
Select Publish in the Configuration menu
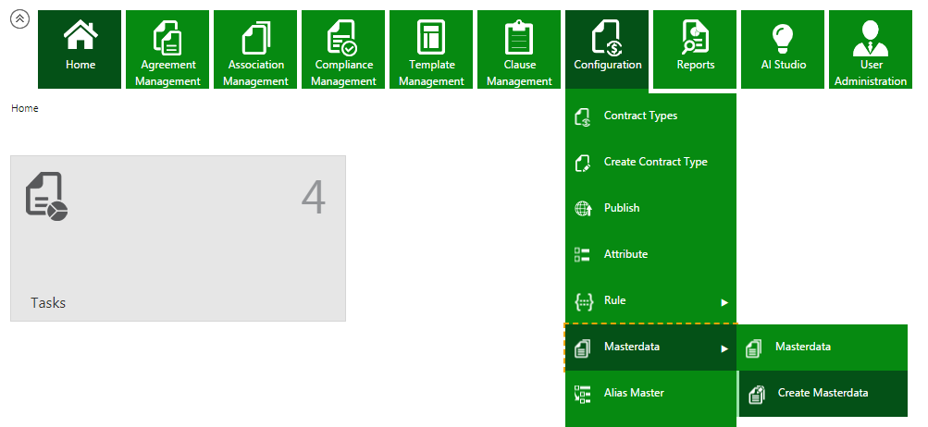tap(622, 209)
